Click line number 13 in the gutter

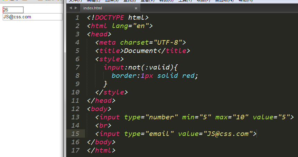[75, 117]
